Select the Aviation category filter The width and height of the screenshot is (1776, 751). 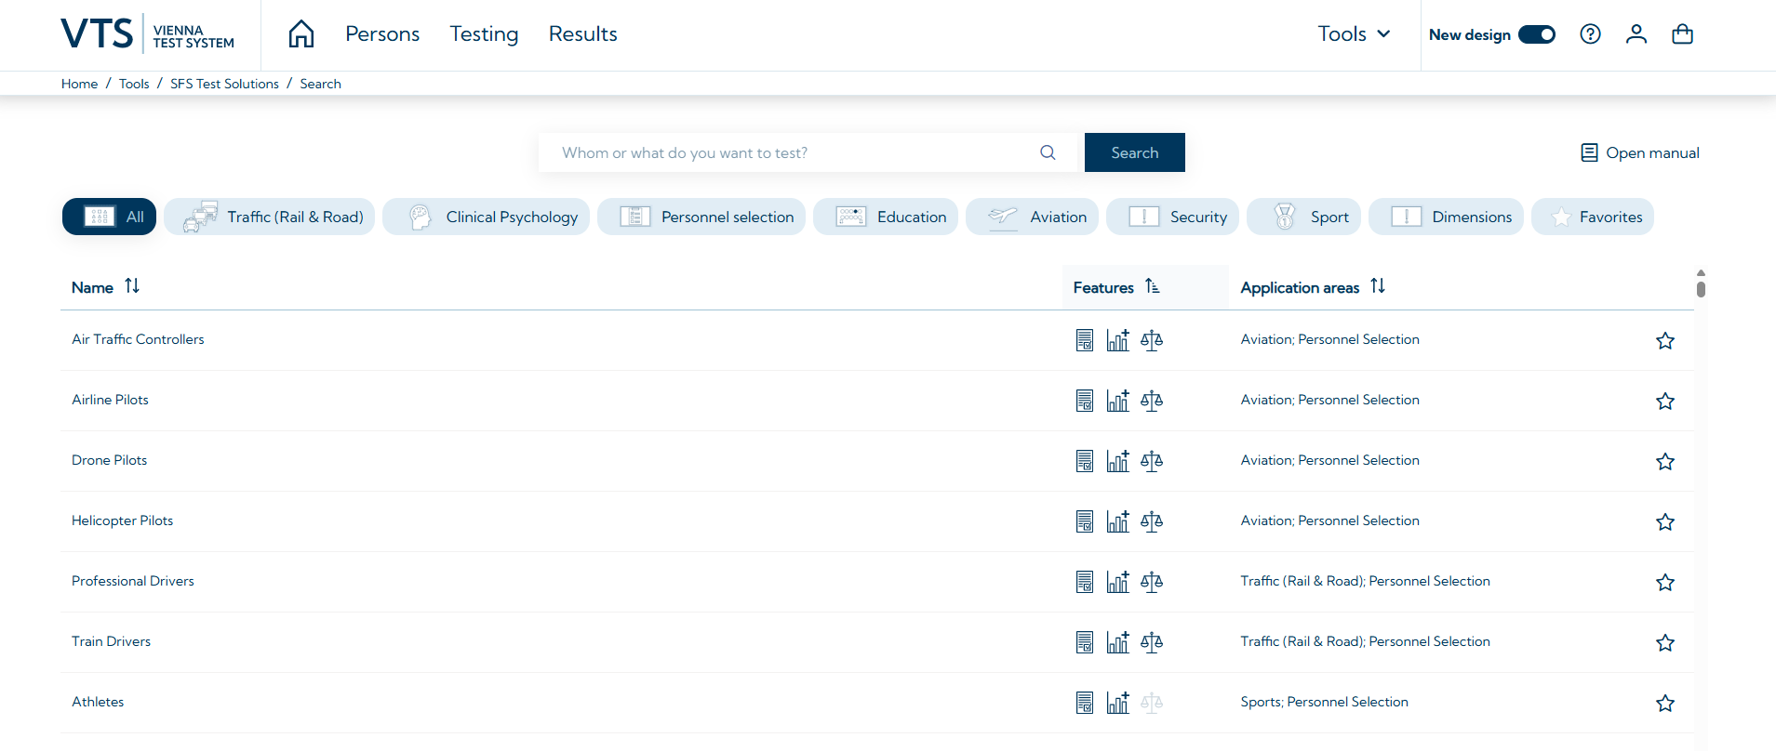[1032, 217]
